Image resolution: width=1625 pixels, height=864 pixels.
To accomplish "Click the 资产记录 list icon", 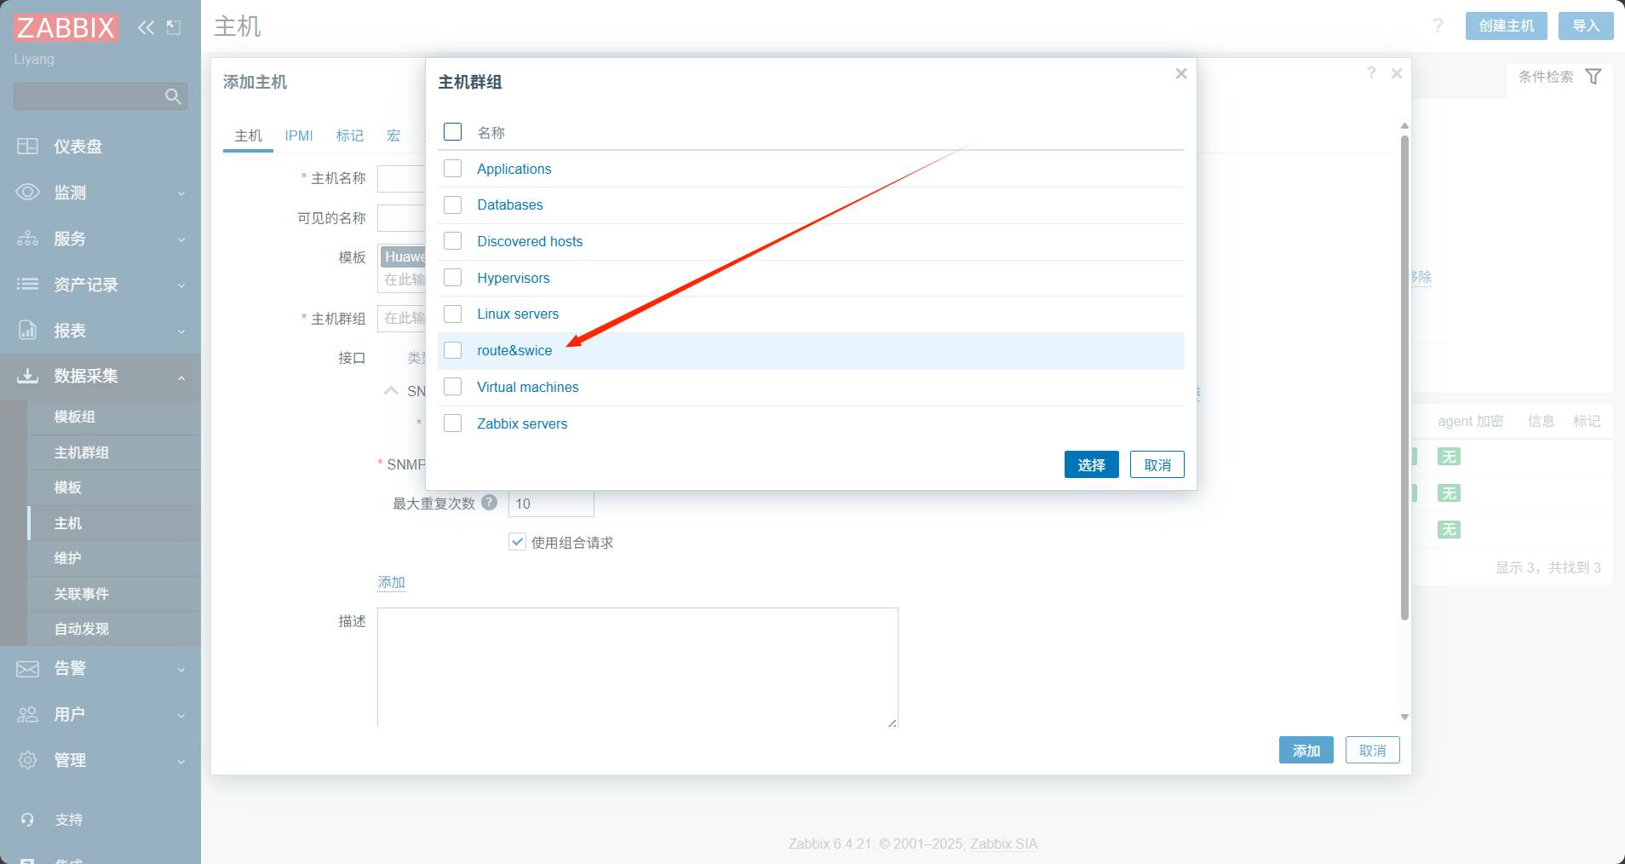I will coord(27,285).
